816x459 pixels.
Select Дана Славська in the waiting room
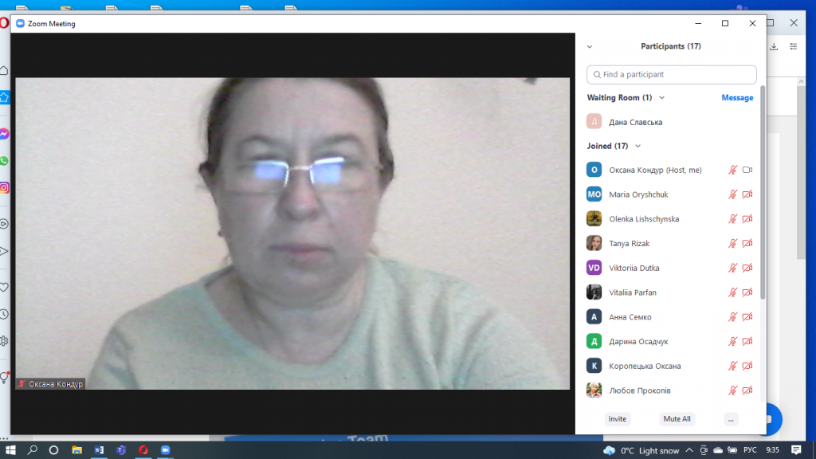[635, 122]
